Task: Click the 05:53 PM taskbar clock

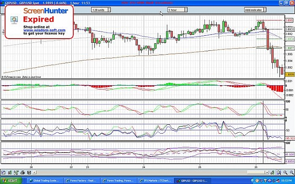Action: click(287, 181)
